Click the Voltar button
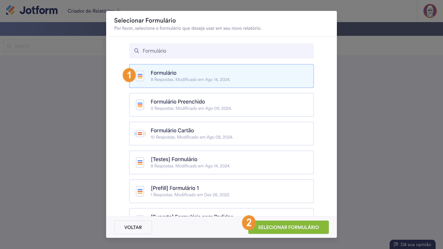The height and width of the screenshot is (249, 443). coord(133,227)
